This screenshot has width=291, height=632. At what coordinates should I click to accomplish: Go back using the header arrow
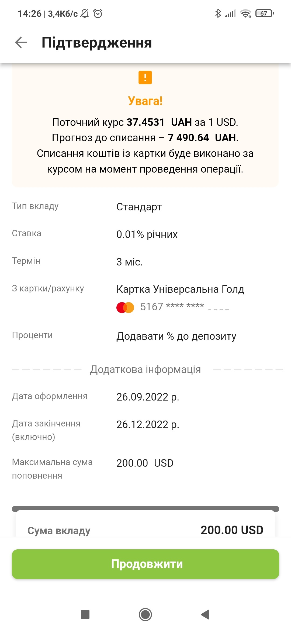pyautogui.click(x=21, y=42)
